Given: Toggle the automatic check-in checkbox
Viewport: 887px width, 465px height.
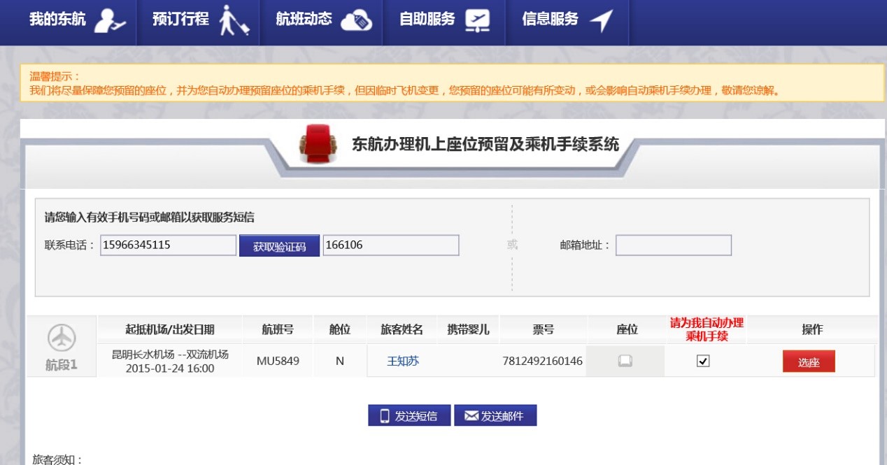Looking at the screenshot, I should [704, 361].
